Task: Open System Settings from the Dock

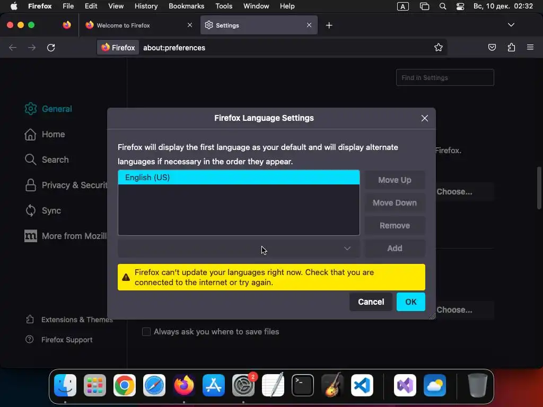Action: (x=243, y=385)
